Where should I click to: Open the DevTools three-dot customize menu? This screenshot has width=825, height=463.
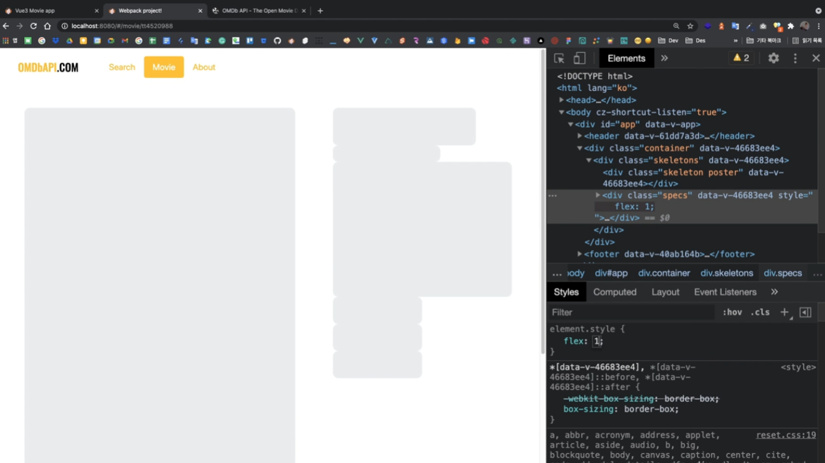click(795, 58)
